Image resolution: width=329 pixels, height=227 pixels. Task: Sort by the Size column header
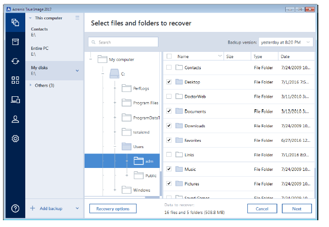(237, 56)
